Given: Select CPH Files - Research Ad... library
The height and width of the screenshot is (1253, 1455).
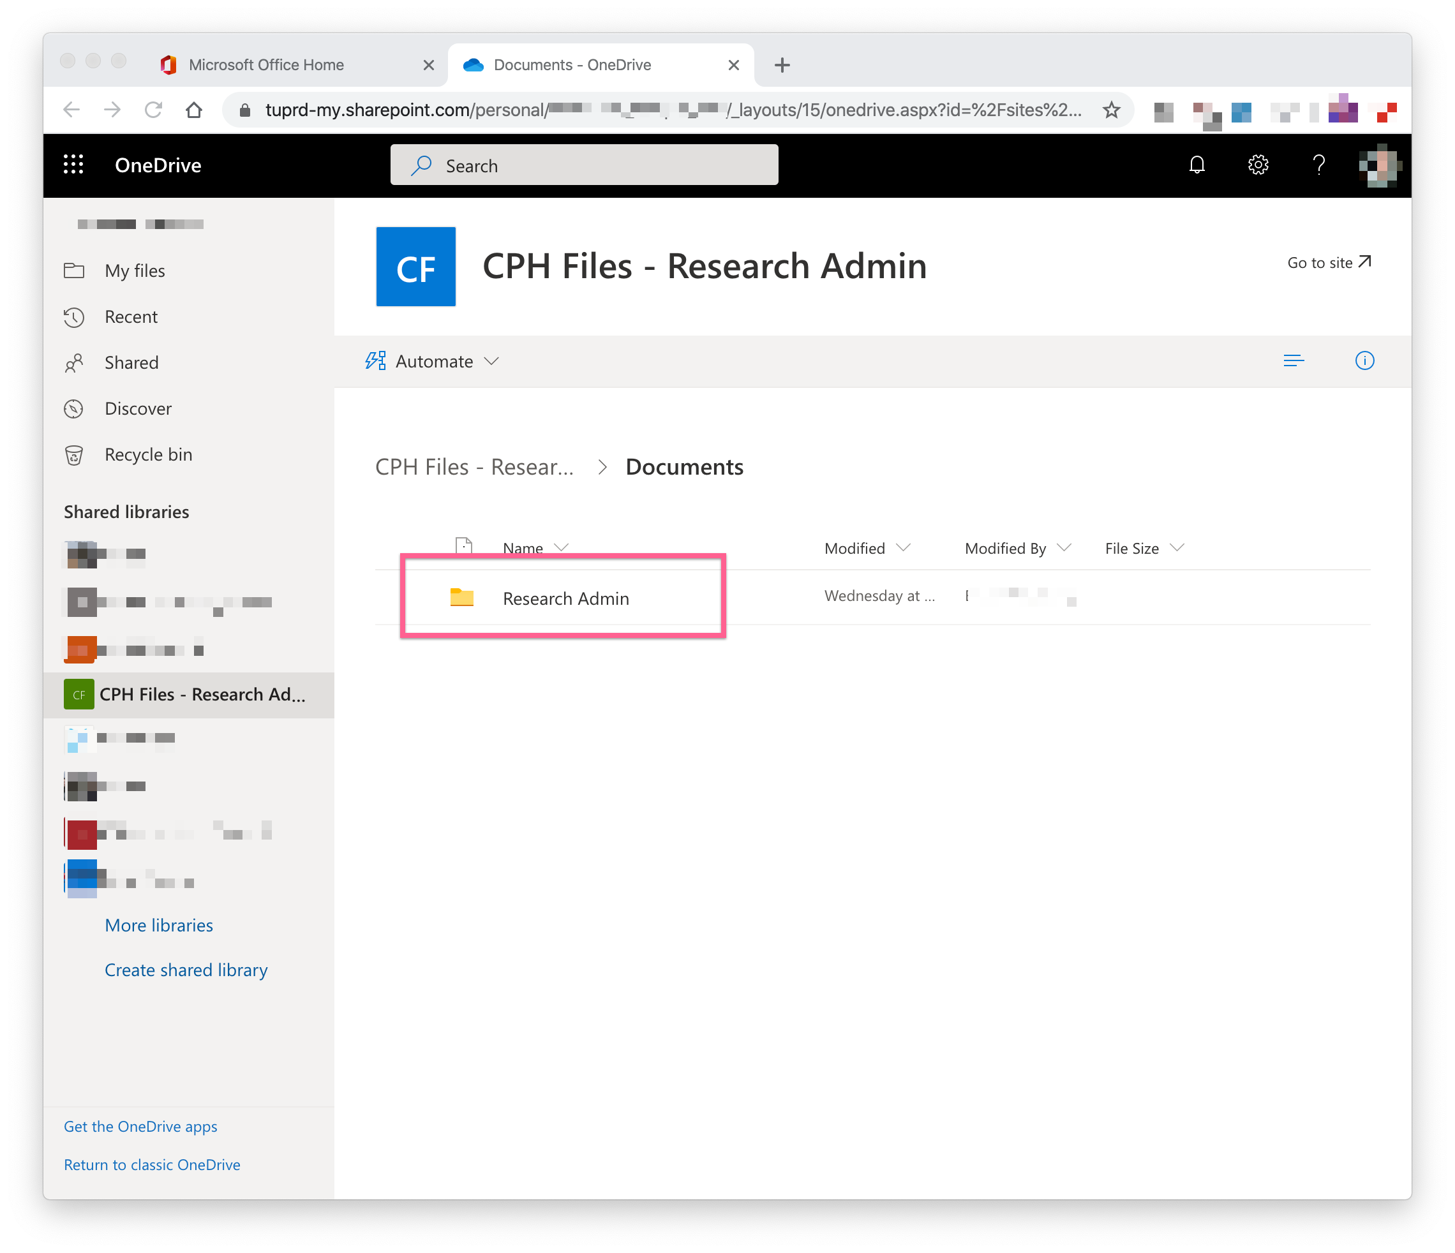Looking at the screenshot, I should [188, 695].
